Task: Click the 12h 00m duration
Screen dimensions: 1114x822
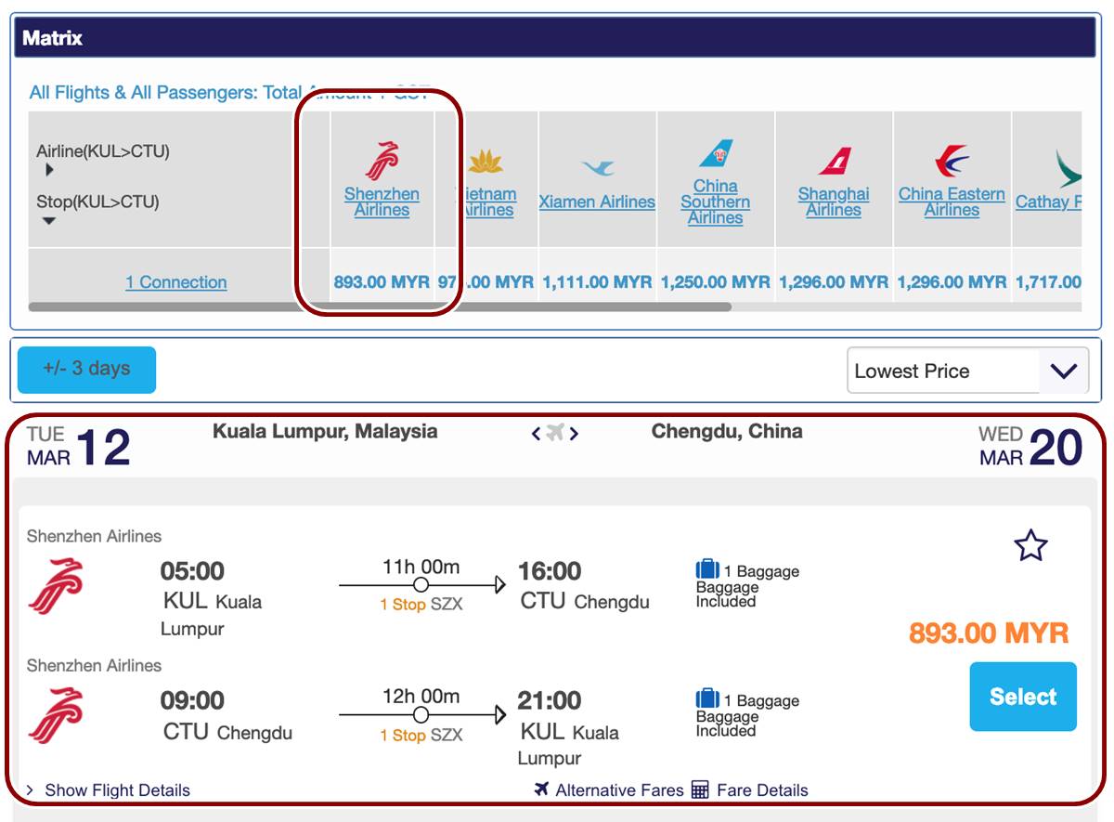Action: coord(421,697)
